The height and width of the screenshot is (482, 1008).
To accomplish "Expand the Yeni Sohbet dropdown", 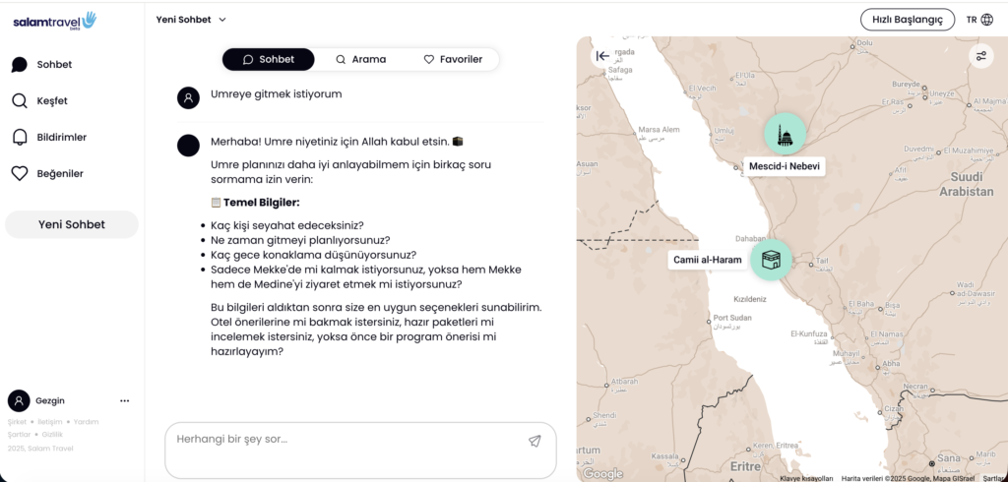I will (x=191, y=19).
